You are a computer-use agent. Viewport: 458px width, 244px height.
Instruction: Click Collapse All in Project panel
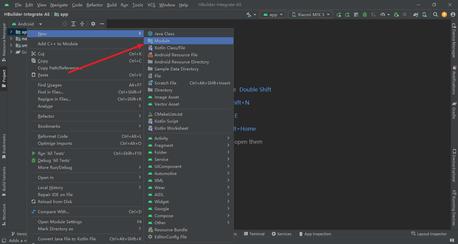82,24
